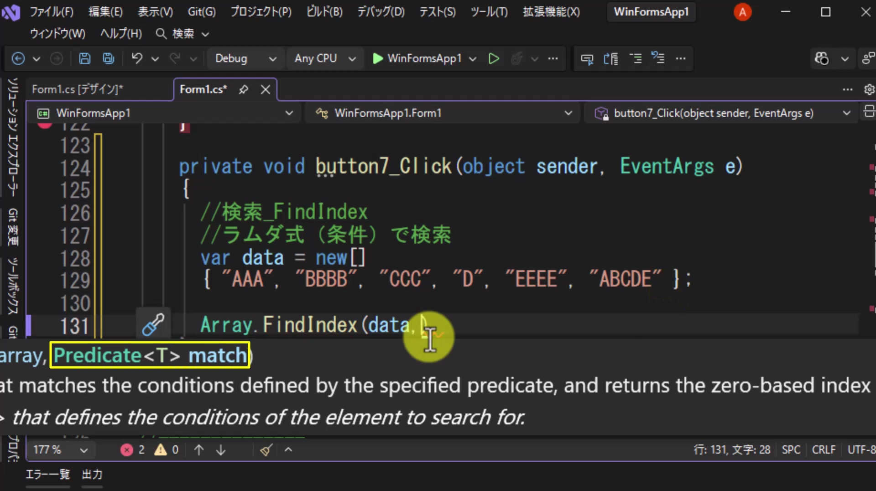Click the code cleanup broom icon
This screenshot has height=491, width=876.
tap(266, 450)
